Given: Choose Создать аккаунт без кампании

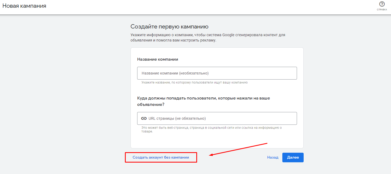Looking at the screenshot, I should 161,157.
